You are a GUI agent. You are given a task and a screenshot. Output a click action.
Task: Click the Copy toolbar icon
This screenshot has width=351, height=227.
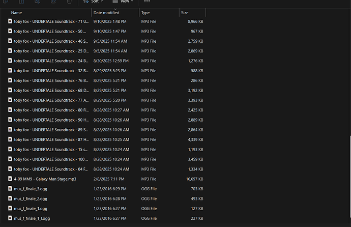[x=6, y=2]
